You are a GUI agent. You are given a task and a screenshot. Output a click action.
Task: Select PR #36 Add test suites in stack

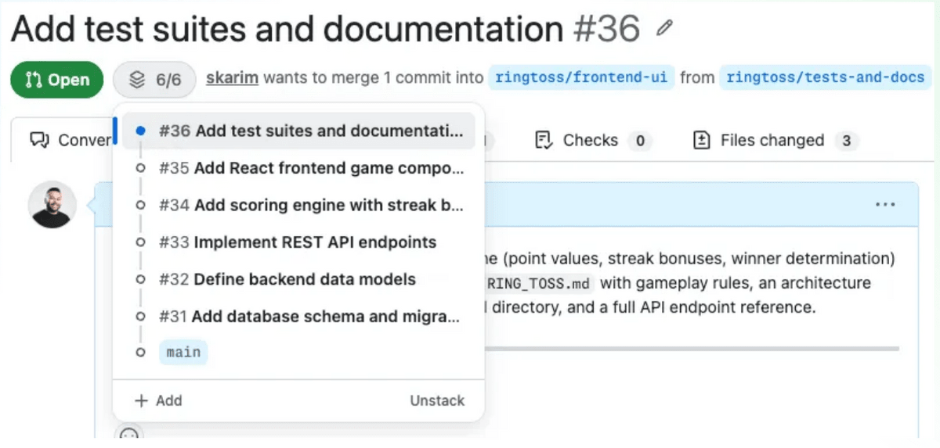310,131
